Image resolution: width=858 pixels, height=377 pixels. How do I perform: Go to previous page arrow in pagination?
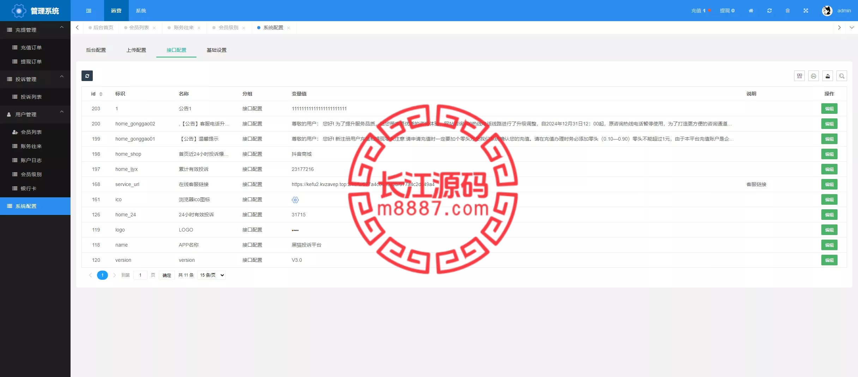tap(90, 275)
